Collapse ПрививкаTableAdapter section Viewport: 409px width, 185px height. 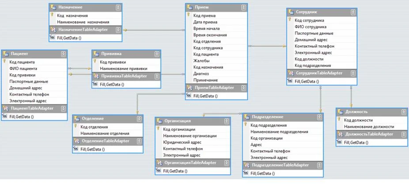(157, 77)
